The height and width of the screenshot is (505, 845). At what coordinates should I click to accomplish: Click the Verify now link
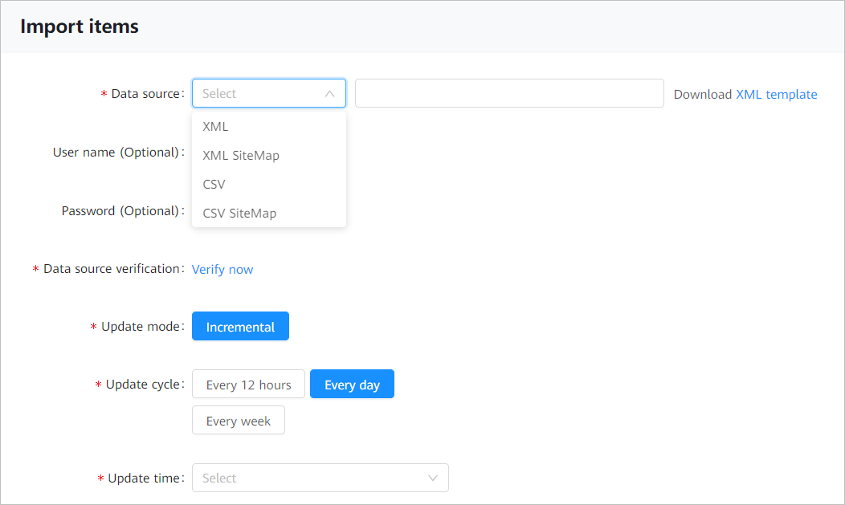(x=222, y=270)
